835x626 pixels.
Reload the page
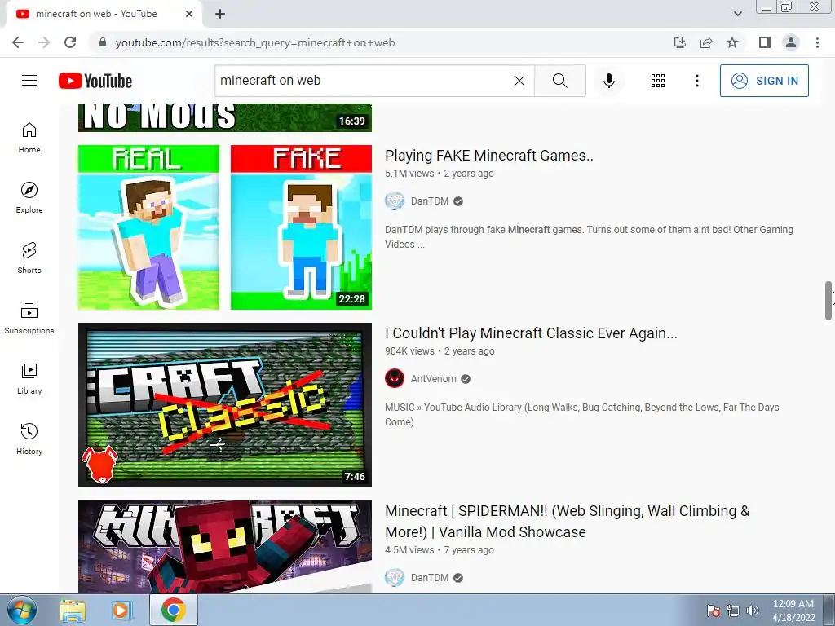(x=70, y=42)
